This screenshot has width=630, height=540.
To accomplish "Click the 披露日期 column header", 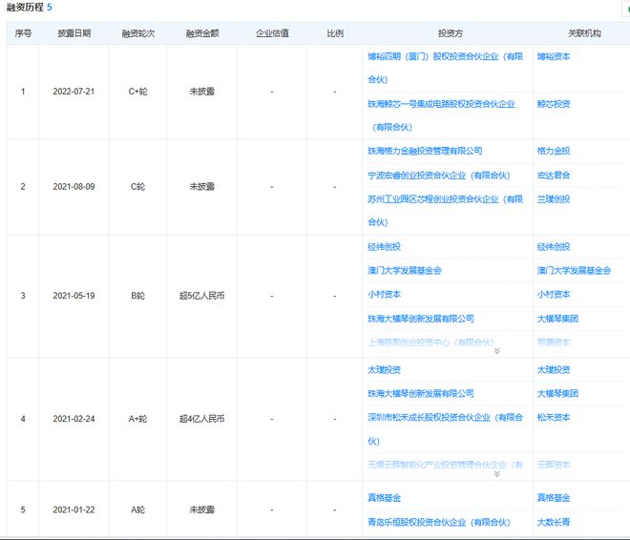I will [73, 33].
